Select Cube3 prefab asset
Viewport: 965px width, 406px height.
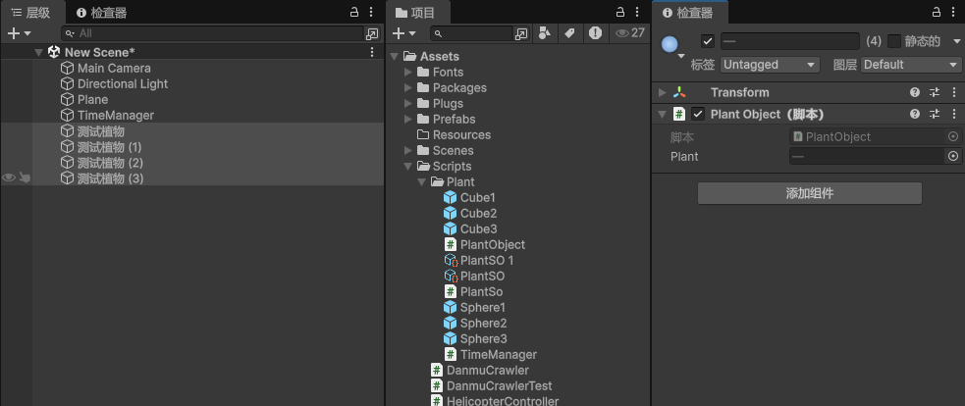(470, 228)
